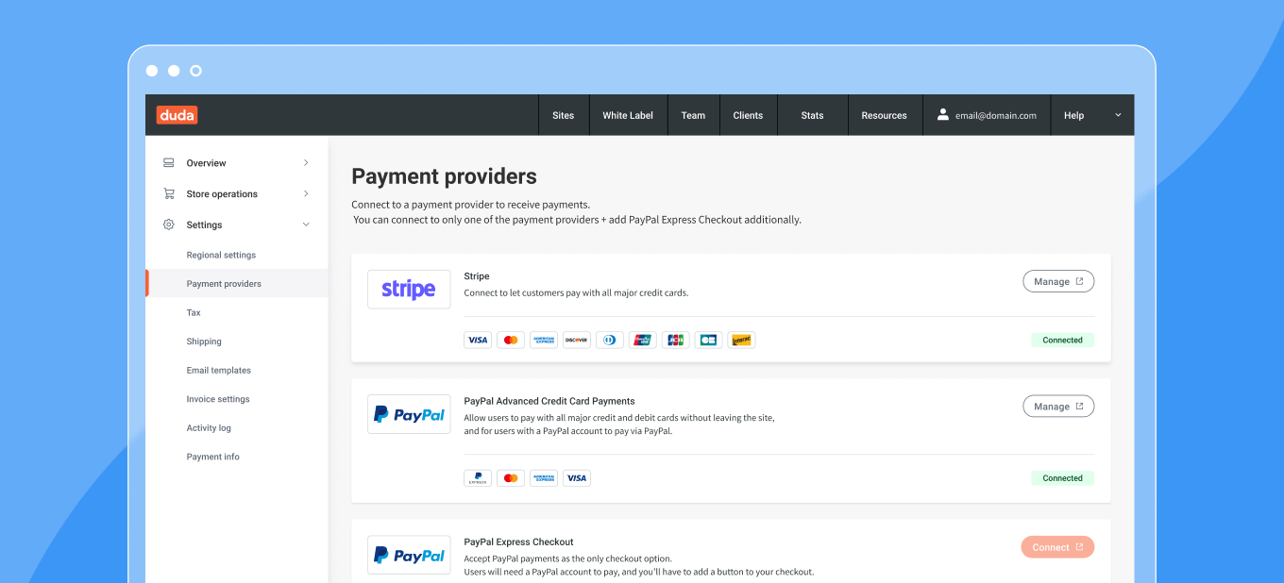Click the Carte Bancaire icon under Stripe
1284x583 pixels.
(x=709, y=340)
